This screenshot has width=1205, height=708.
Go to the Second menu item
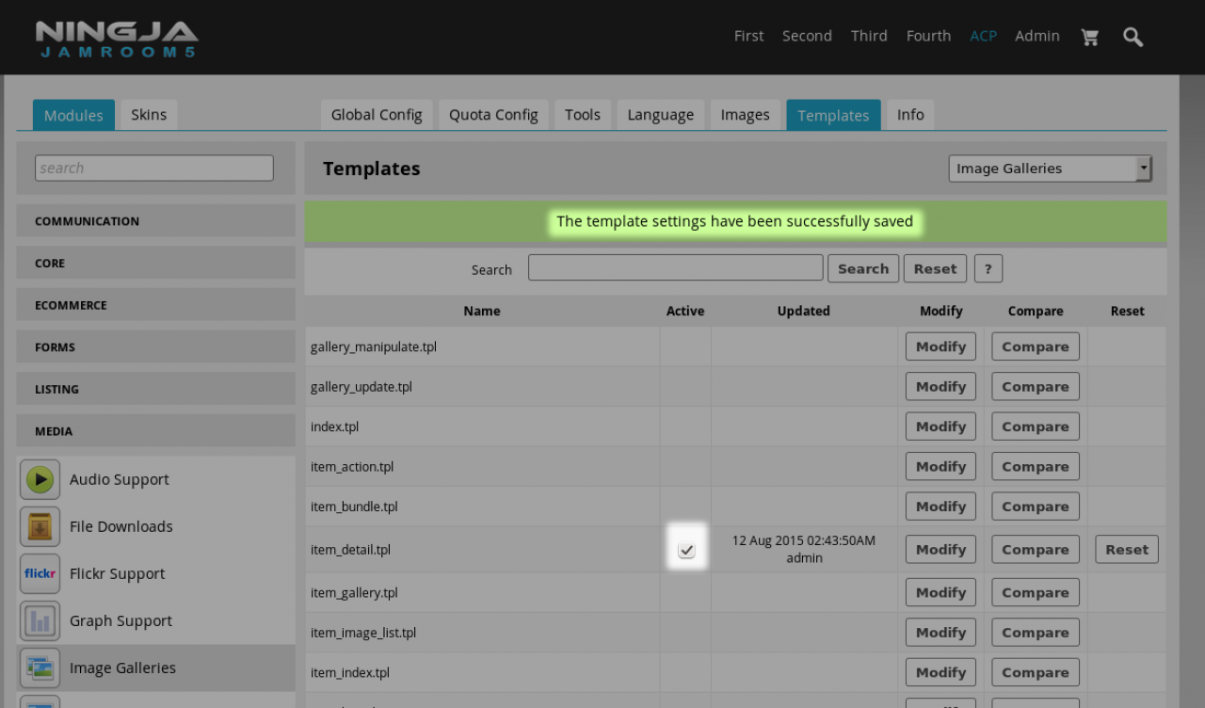pyautogui.click(x=807, y=36)
